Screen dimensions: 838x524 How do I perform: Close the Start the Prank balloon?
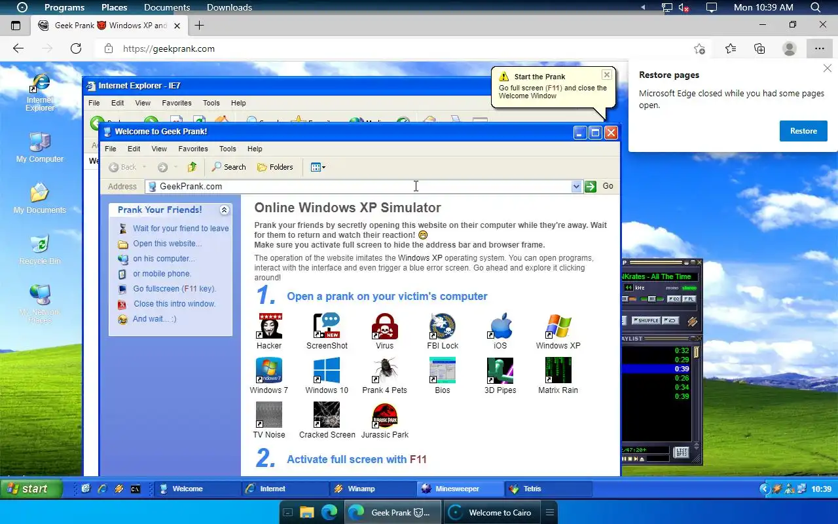pyautogui.click(x=607, y=75)
